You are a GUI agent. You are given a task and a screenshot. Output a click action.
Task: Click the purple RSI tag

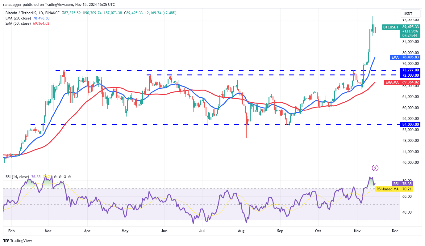click(396, 184)
